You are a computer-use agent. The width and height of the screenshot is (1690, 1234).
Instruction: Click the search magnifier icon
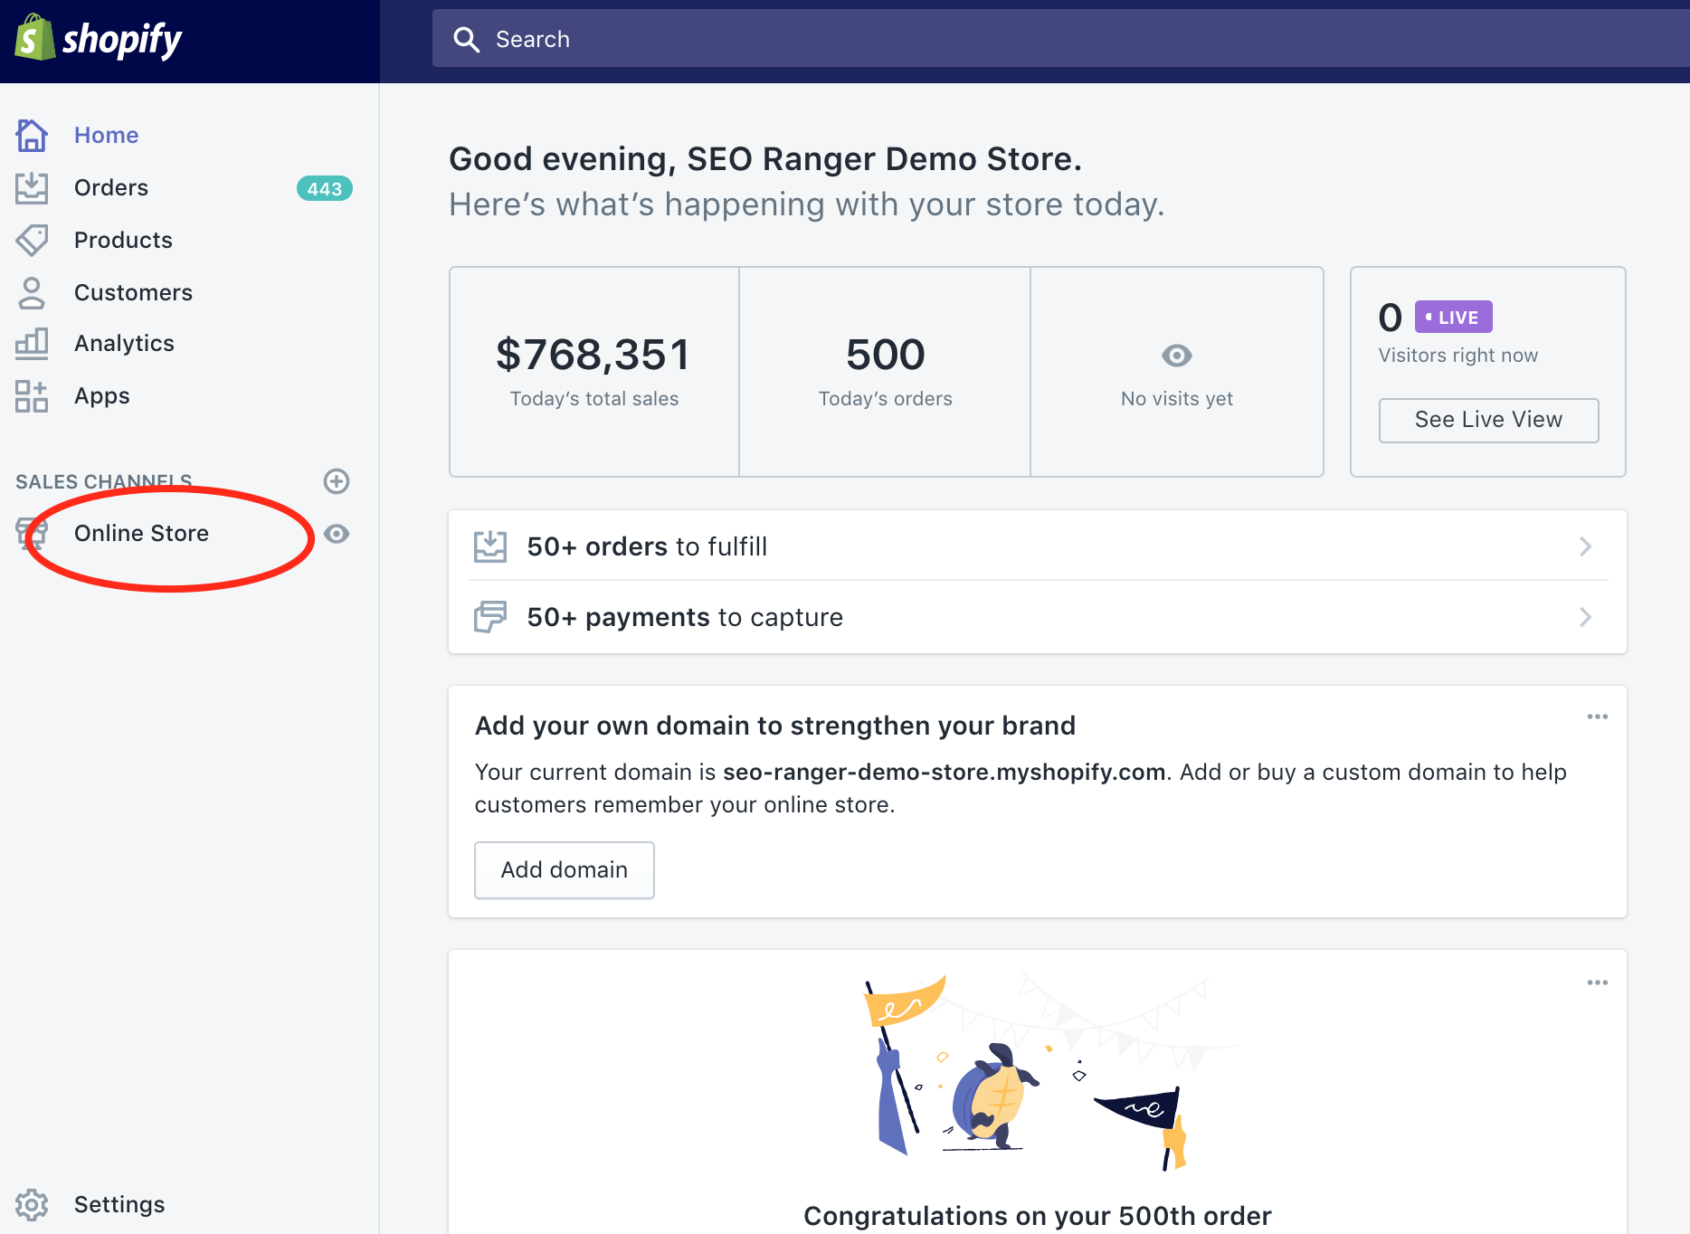tap(466, 39)
